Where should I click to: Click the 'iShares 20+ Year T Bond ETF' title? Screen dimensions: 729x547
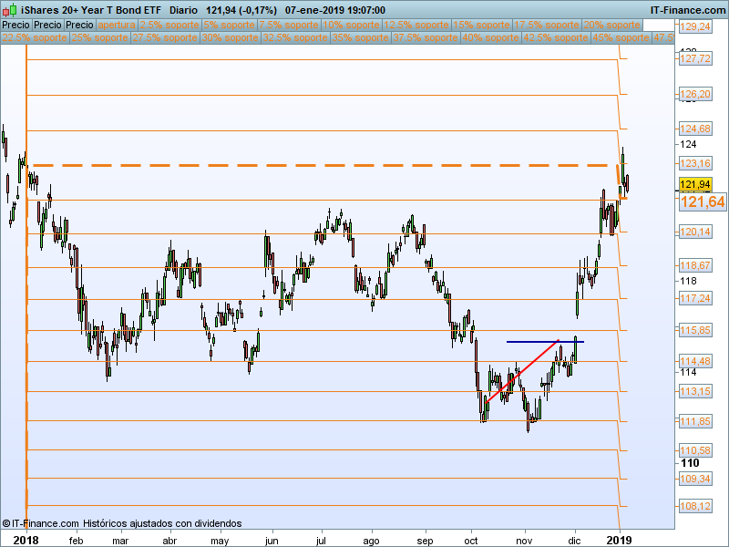91,10
